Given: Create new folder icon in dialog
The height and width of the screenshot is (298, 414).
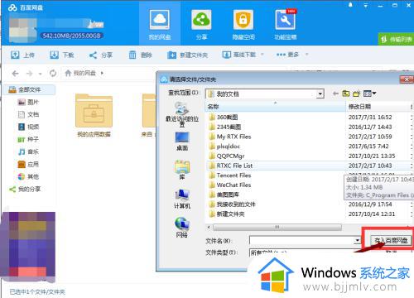Looking at the screenshot, I should [357, 94].
